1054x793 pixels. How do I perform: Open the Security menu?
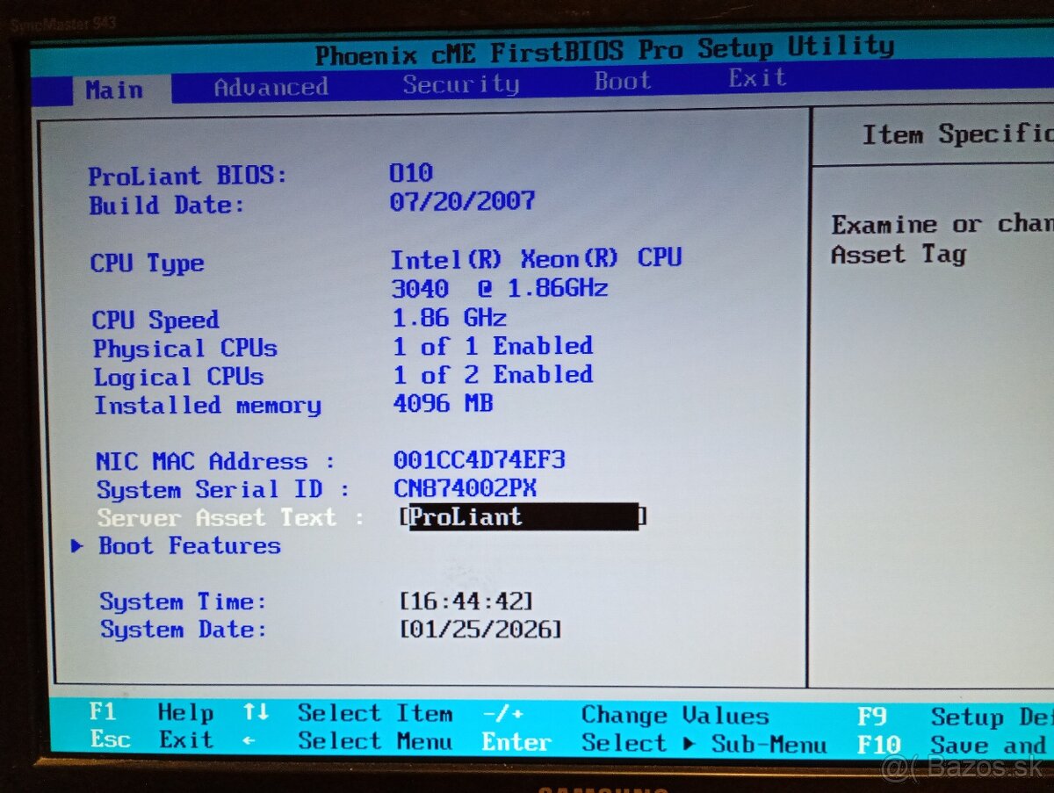coord(460,83)
